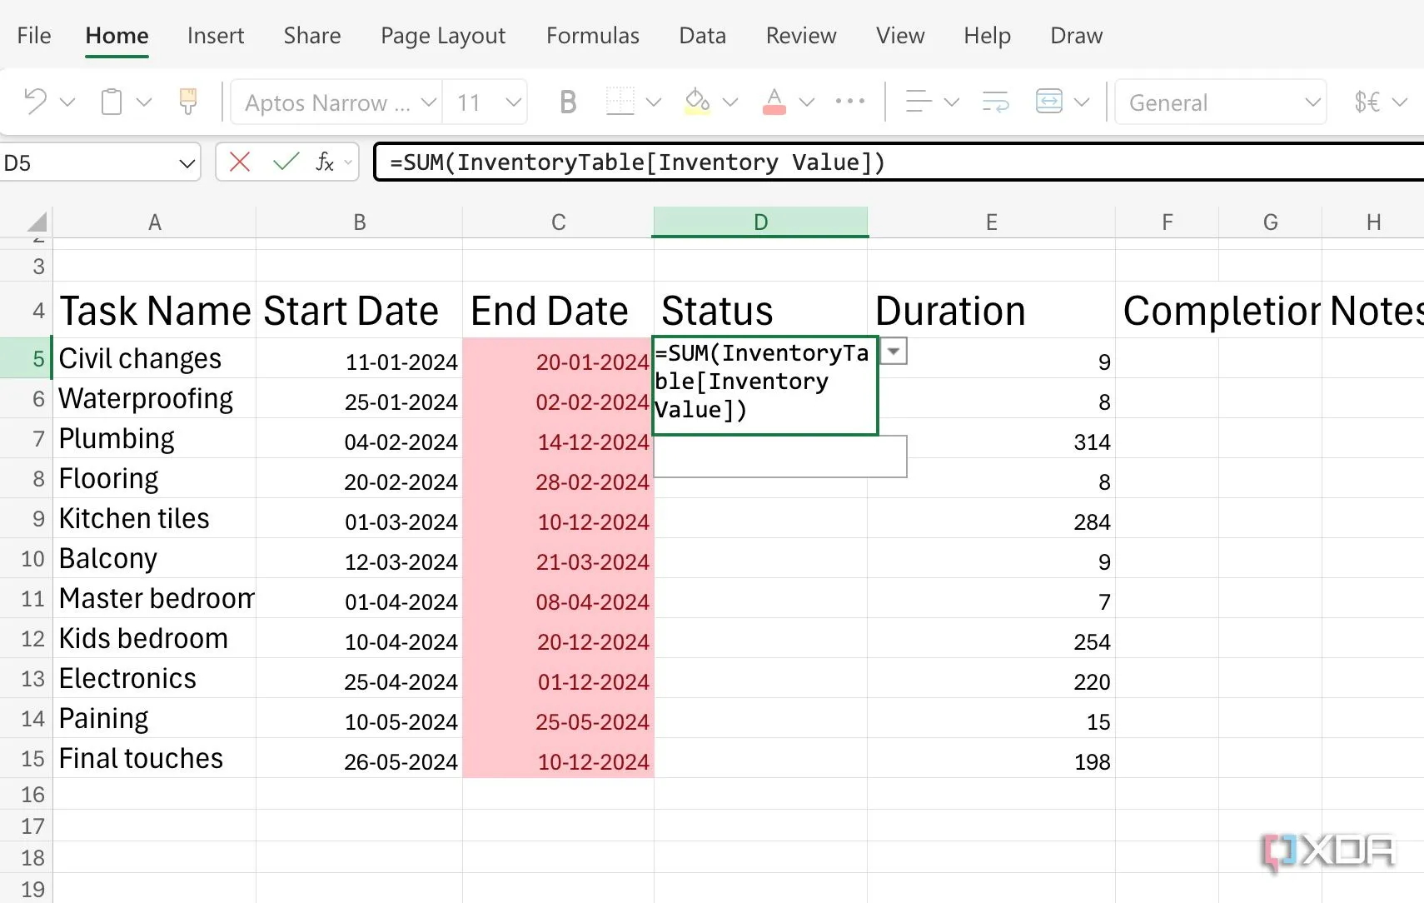1424x903 pixels.
Task: Toggle Bold formatting
Action: tap(568, 102)
